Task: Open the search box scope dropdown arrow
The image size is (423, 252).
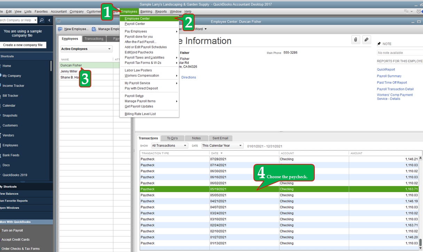Action: tap(35, 20)
